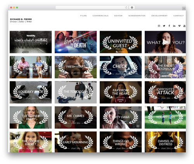Open the Mr. Chimes short film
194x164 pixels.
click(x=76, y=117)
